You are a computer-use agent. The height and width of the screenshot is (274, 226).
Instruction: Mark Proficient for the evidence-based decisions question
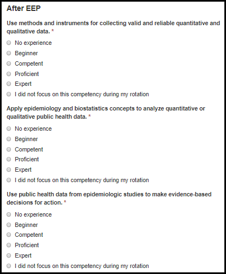point(9,245)
